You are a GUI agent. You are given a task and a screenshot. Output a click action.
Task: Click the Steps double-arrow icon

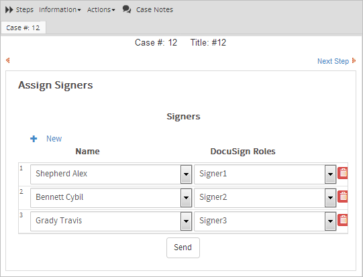pyautogui.click(x=9, y=9)
